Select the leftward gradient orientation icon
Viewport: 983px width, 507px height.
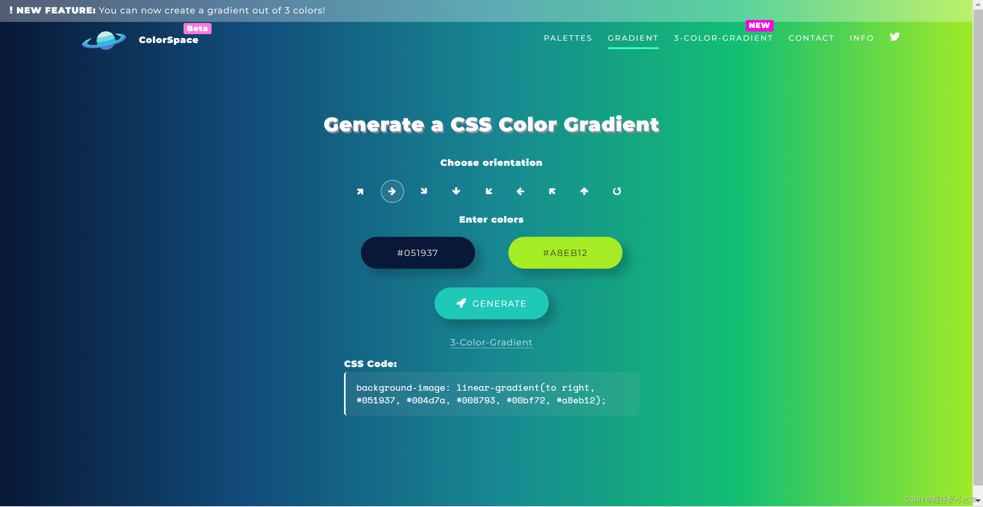point(521,191)
